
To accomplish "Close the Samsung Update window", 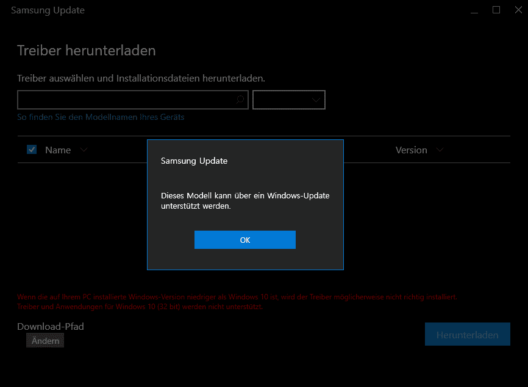I will [519, 10].
